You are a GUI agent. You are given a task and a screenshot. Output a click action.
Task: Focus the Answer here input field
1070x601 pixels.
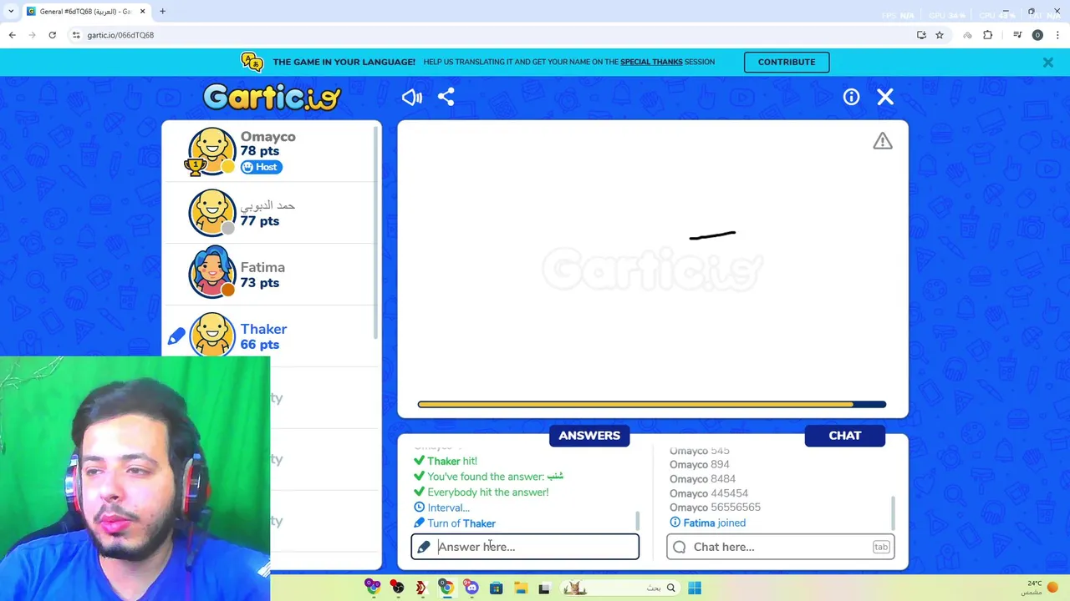(x=525, y=547)
